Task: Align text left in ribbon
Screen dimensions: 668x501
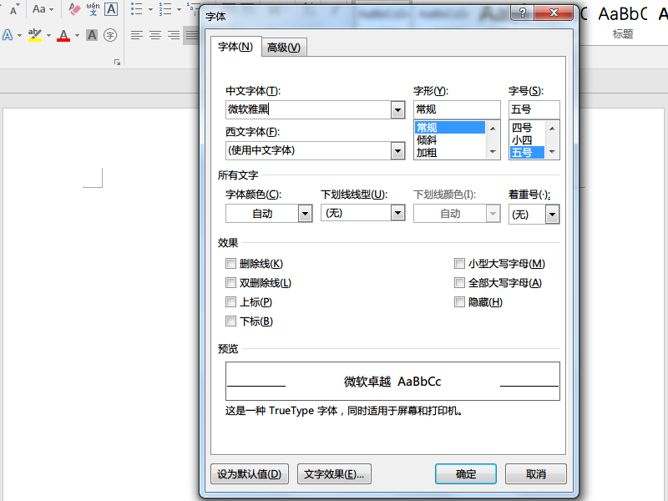Action: 137,35
